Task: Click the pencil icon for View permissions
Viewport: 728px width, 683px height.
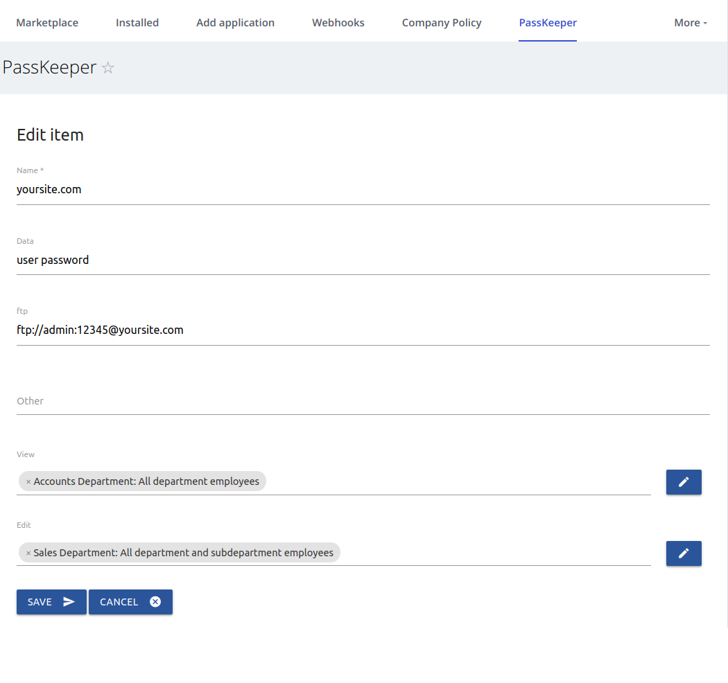Action: tap(683, 482)
